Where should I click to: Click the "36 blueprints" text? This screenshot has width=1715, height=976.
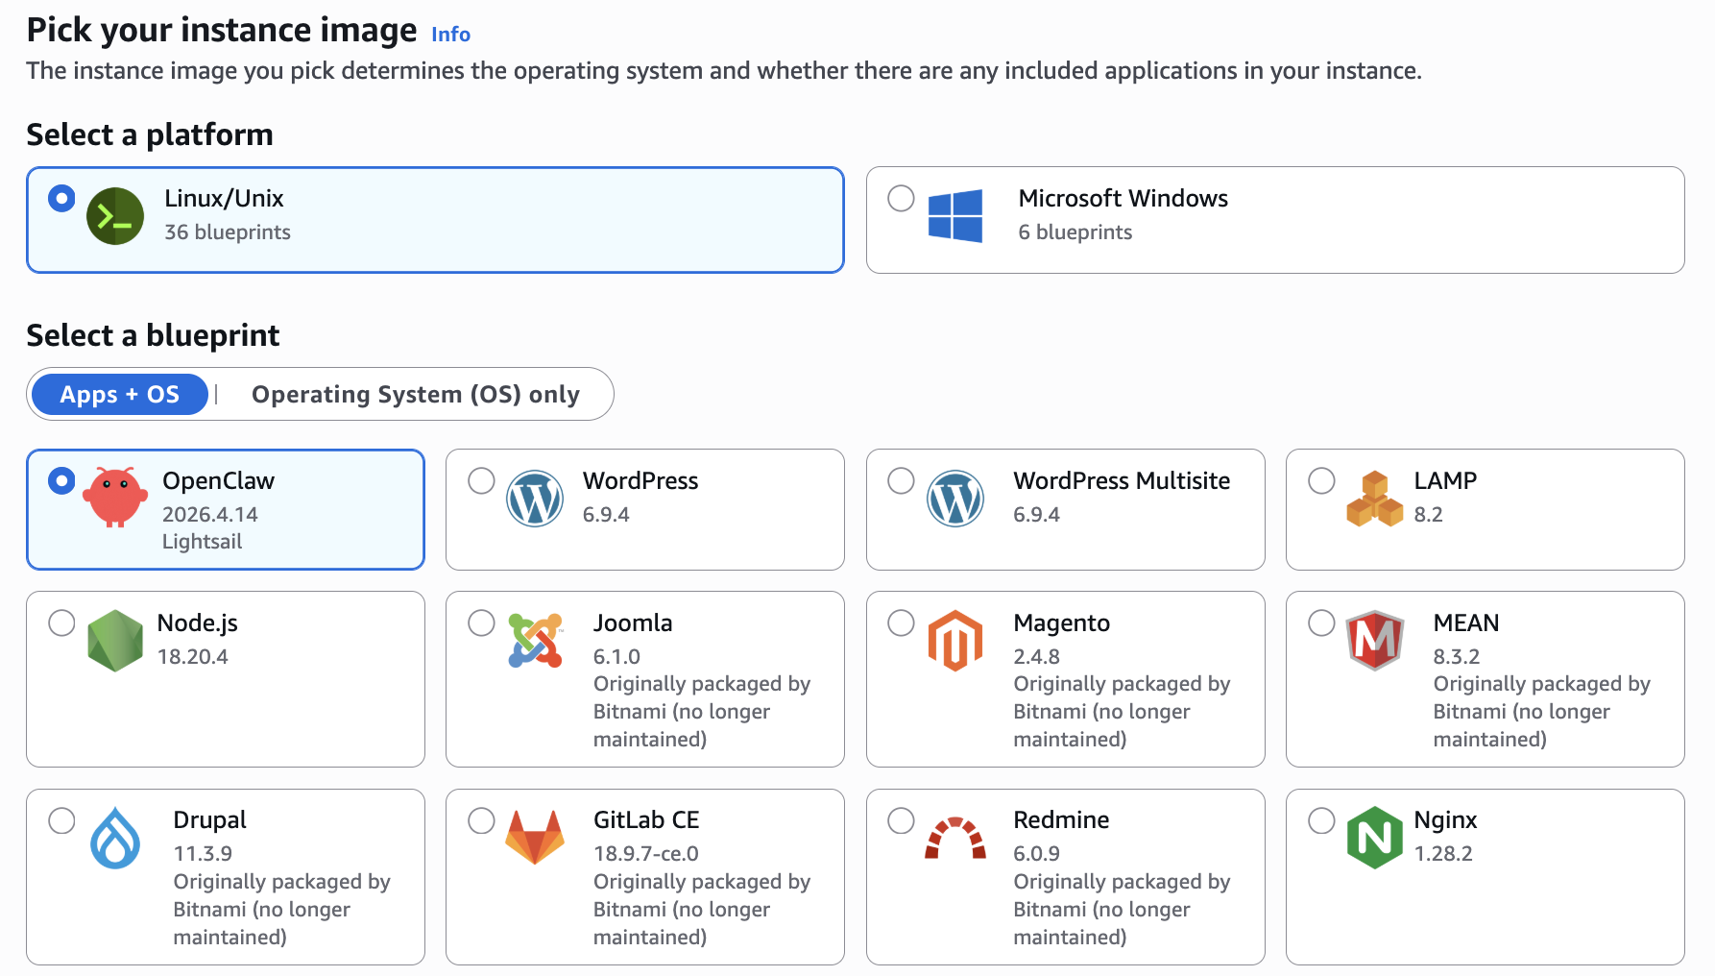pos(228,232)
